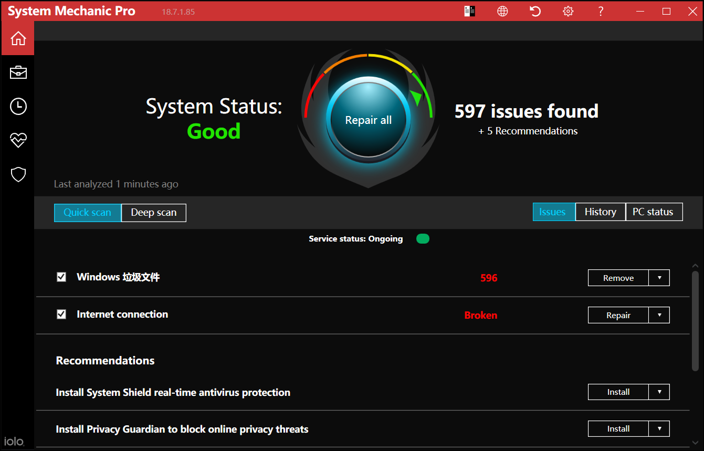
Task: Click the issues list scrollbar thumb
Action: click(695, 320)
